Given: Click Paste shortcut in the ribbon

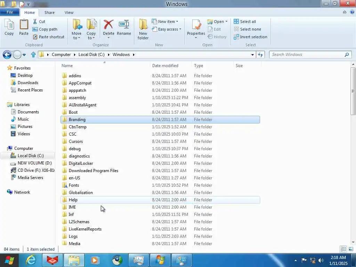Looking at the screenshot, I should click(49, 37).
